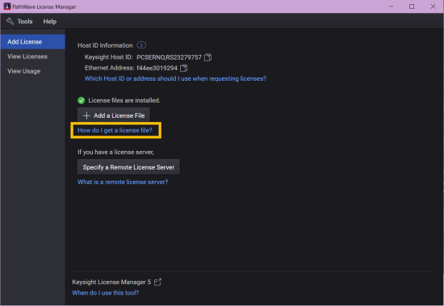Click the Host ID Information info icon

tap(141, 45)
